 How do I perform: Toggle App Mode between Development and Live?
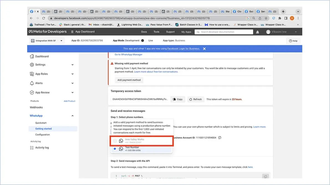tap(143, 41)
